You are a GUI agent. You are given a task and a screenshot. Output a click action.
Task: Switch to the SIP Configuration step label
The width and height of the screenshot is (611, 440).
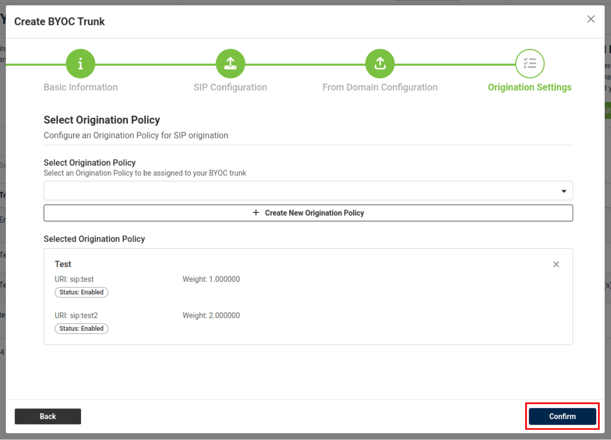(230, 87)
